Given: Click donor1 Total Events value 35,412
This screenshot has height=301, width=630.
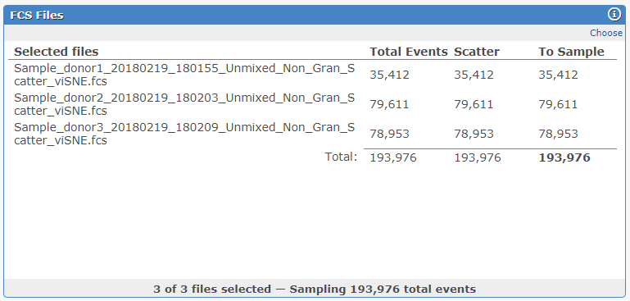Looking at the screenshot, I should point(389,75).
